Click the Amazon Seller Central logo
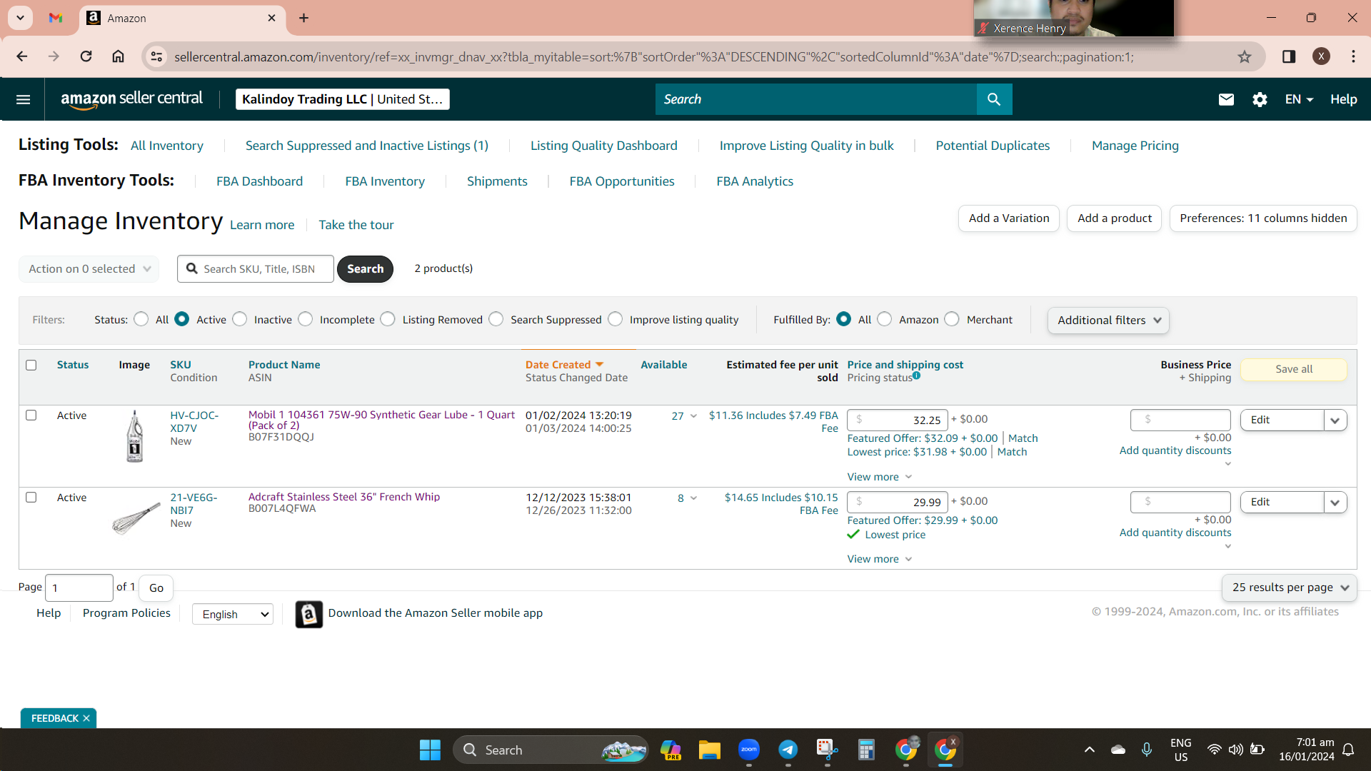 (x=132, y=99)
